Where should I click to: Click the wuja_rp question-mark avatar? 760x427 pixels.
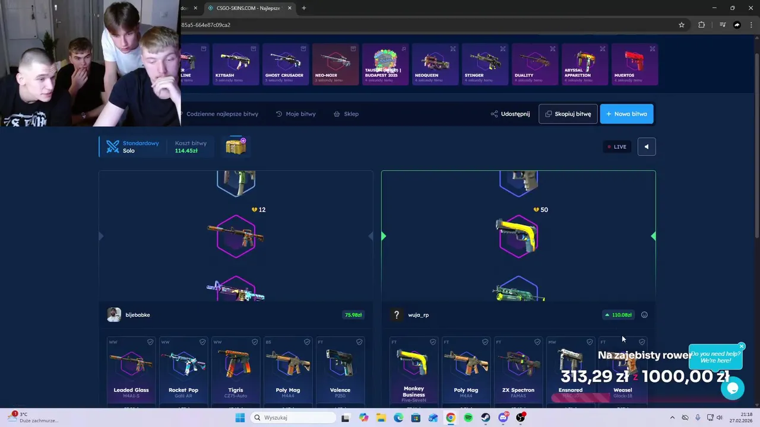point(397,315)
